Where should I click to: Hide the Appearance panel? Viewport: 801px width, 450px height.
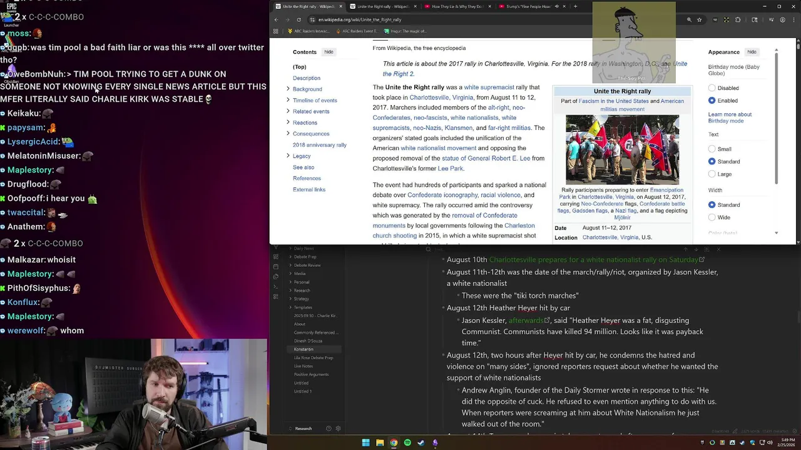(752, 52)
